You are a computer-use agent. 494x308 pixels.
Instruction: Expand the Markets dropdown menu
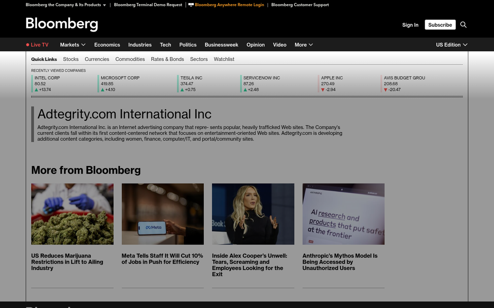point(72,45)
